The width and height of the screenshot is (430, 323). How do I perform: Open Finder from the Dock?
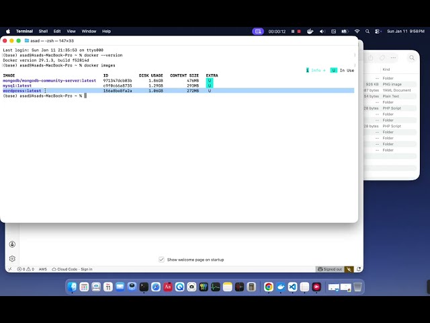tap(72, 287)
